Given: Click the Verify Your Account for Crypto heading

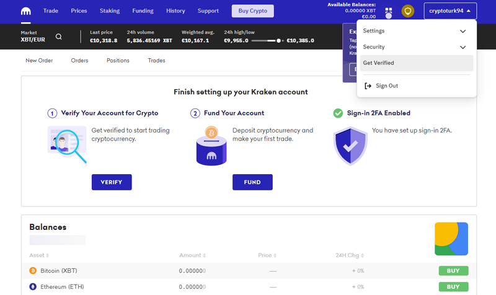Looking at the screenshot, I should [110, 113].
